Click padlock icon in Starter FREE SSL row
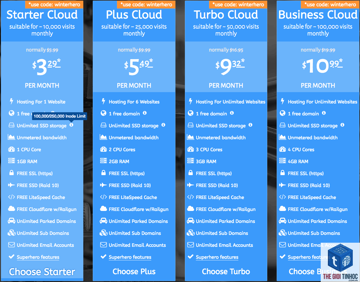The image size is (360, 282). coord(12,173)
